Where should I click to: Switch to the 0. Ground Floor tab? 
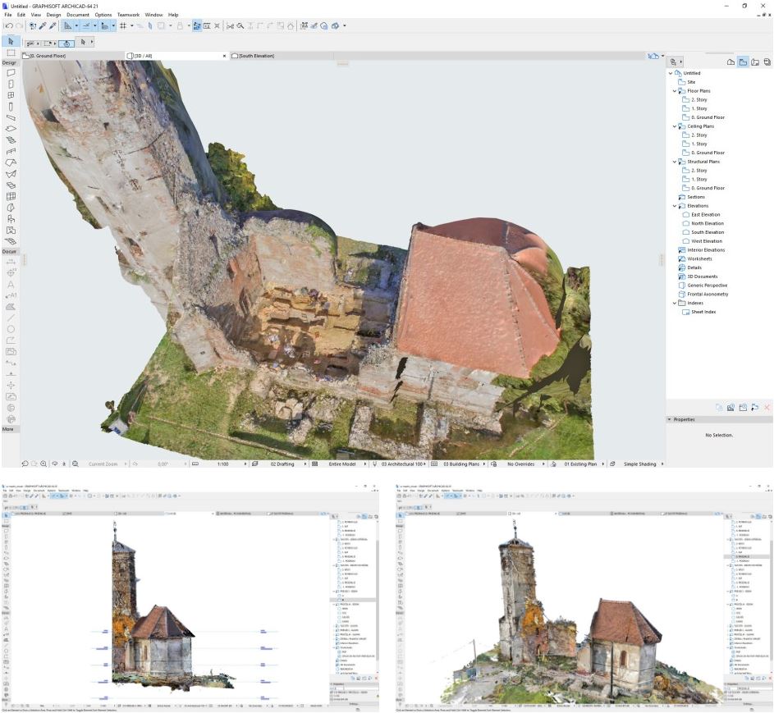click(x=48, y=56)
